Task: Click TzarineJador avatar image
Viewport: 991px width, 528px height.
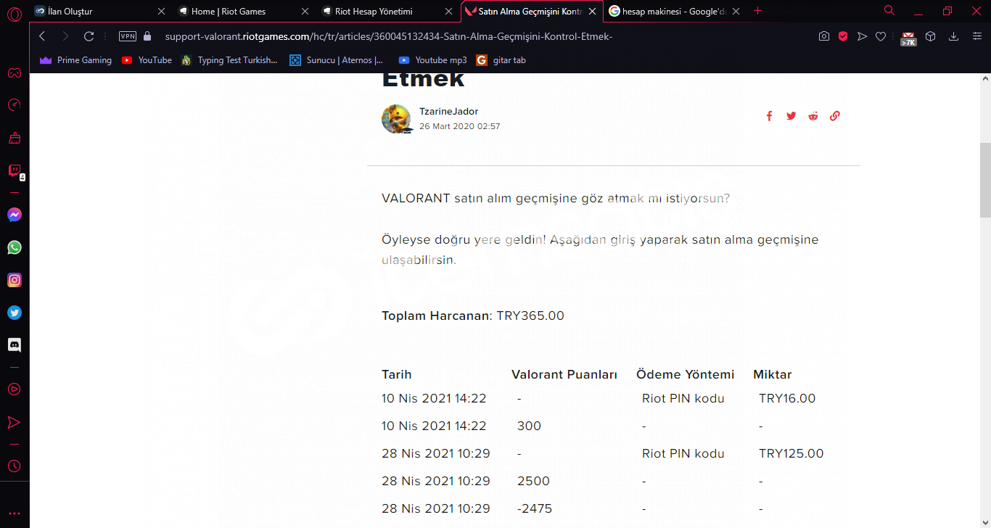Action: [x=396, y=119]
